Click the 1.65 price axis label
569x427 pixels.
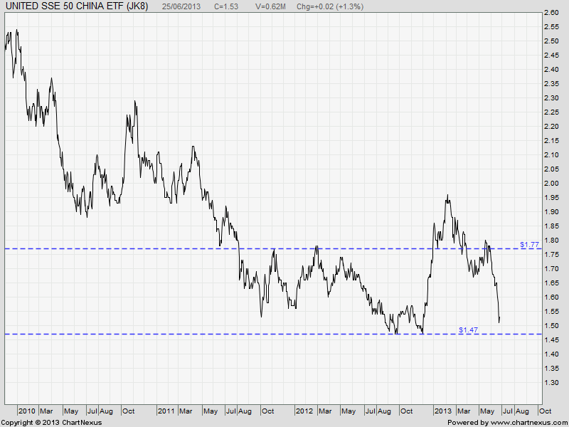coord(551,283)
